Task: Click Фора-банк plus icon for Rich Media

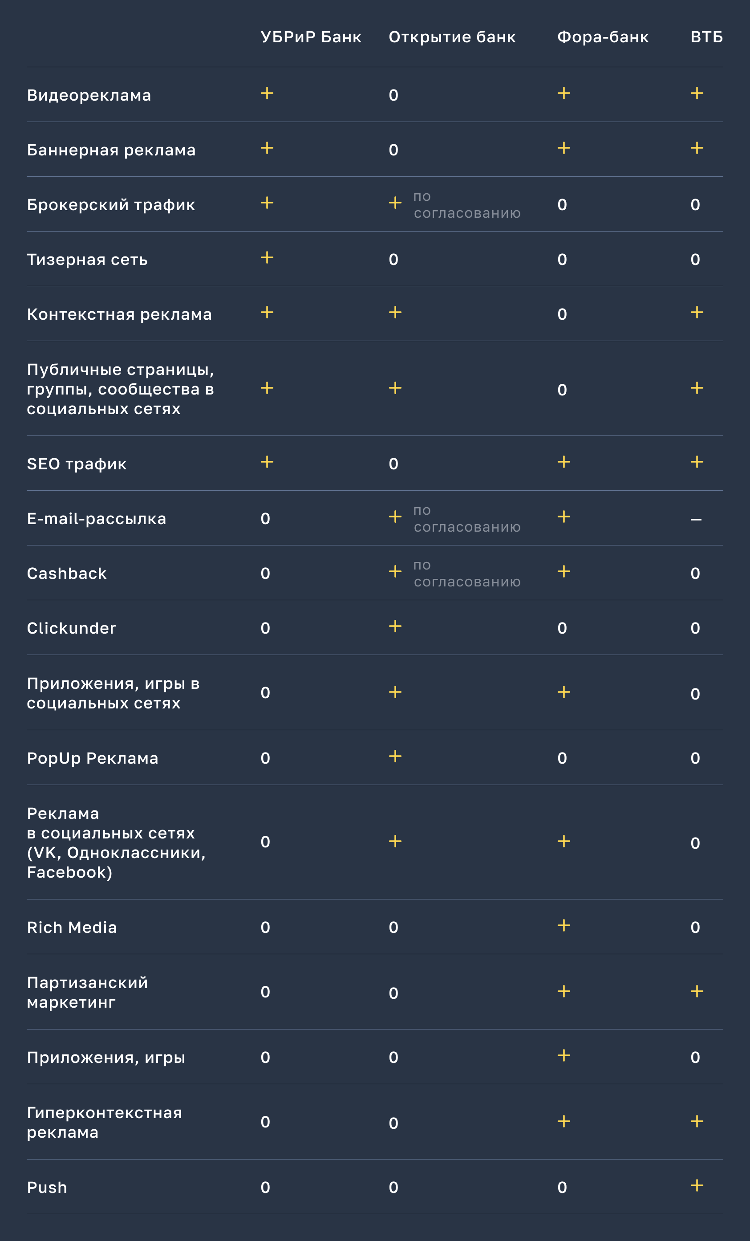Action: coord(564,925)
